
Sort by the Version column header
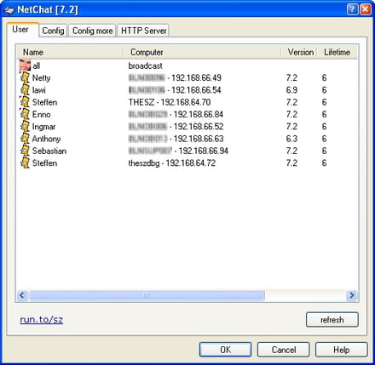click(300, 52)
